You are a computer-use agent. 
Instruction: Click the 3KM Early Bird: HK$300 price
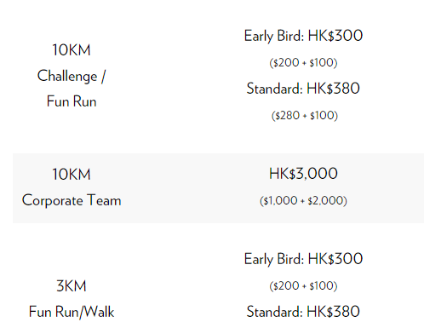tap(303, 259)
